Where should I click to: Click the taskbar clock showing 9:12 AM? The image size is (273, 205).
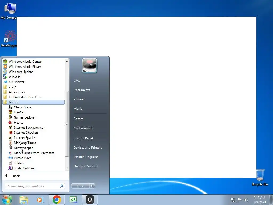click(x=259, y=200)
